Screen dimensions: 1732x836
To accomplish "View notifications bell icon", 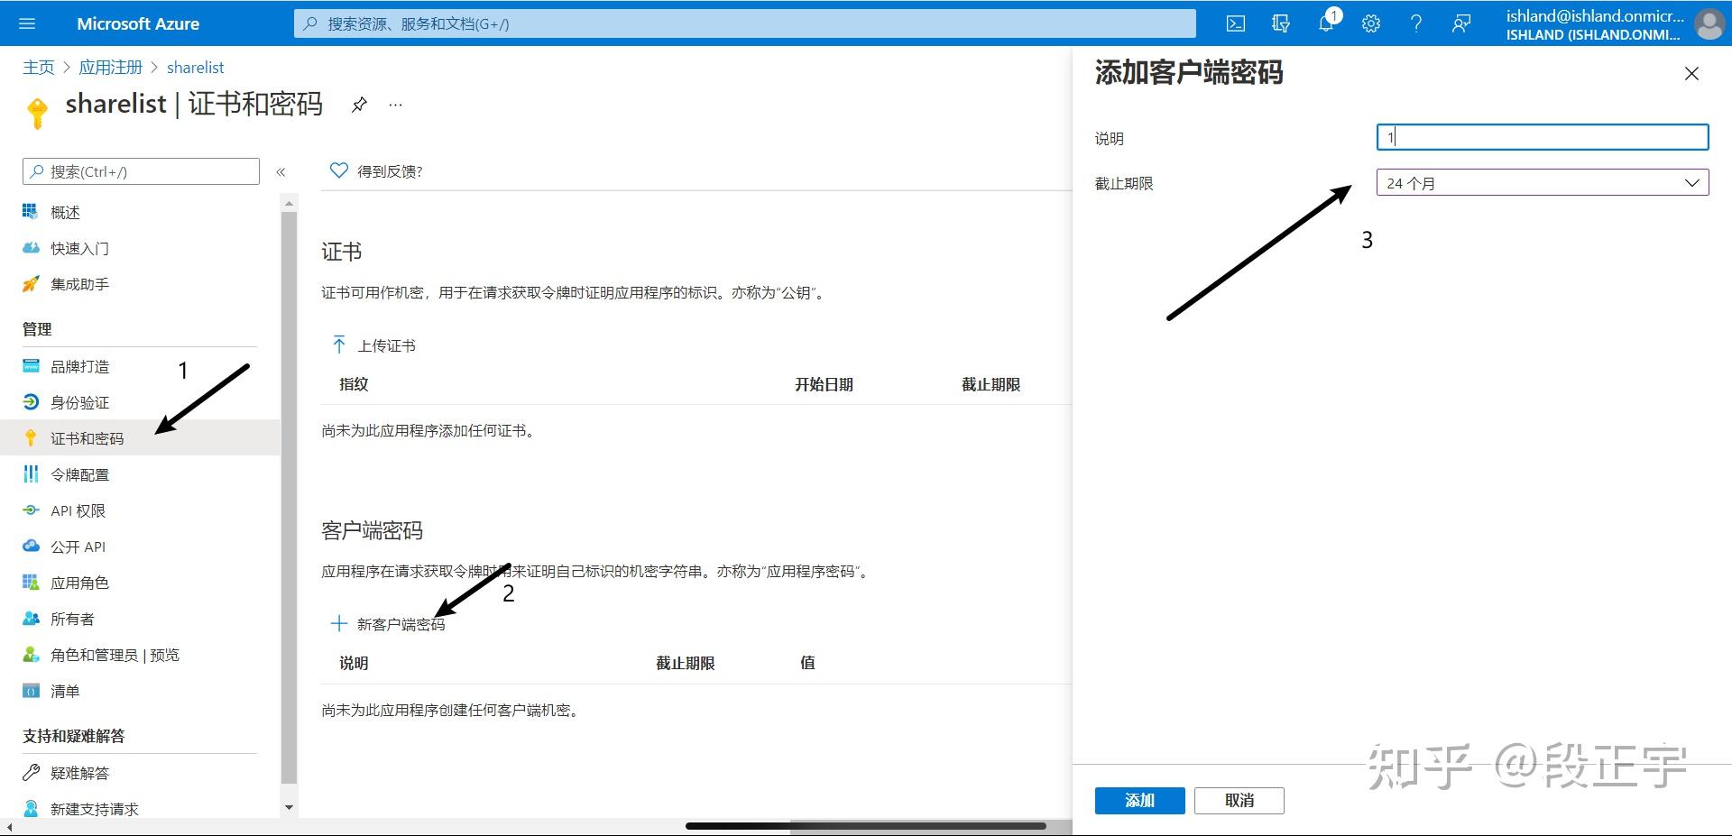I will [x=1326, y=23].
